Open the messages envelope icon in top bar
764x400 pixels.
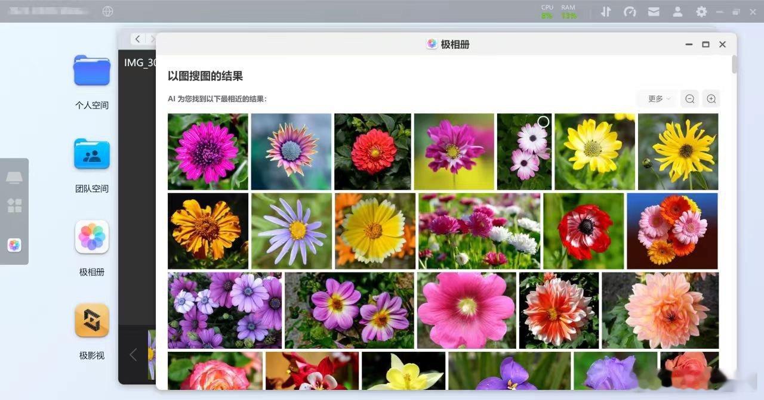(x=654, y=11)
